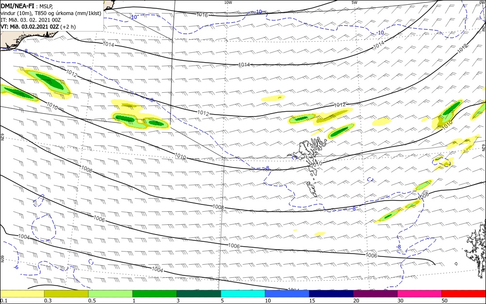Viewport: 486px width, 304px height.
Task: Click the yellow 0.1 mm legend swatch
Action: pos(22,294)
